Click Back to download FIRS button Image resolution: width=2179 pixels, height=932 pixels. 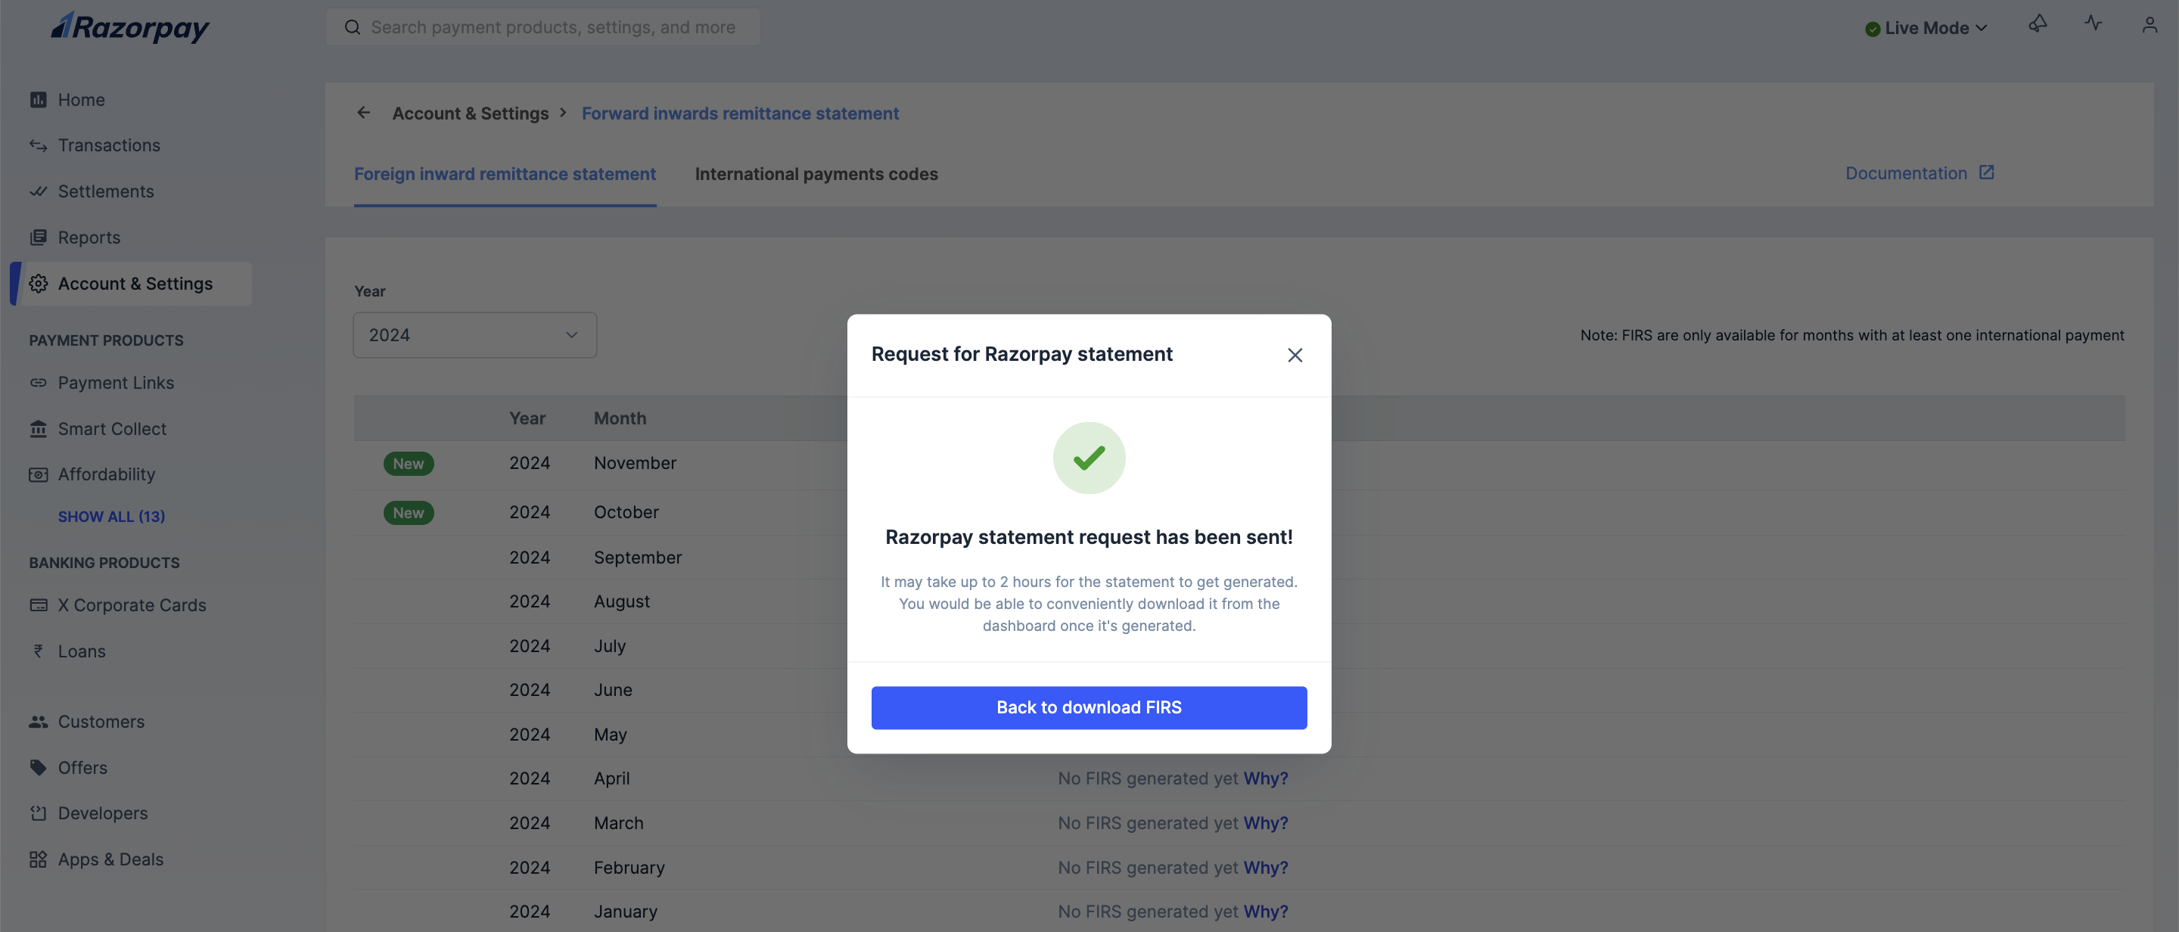(x=1088, y=707)
